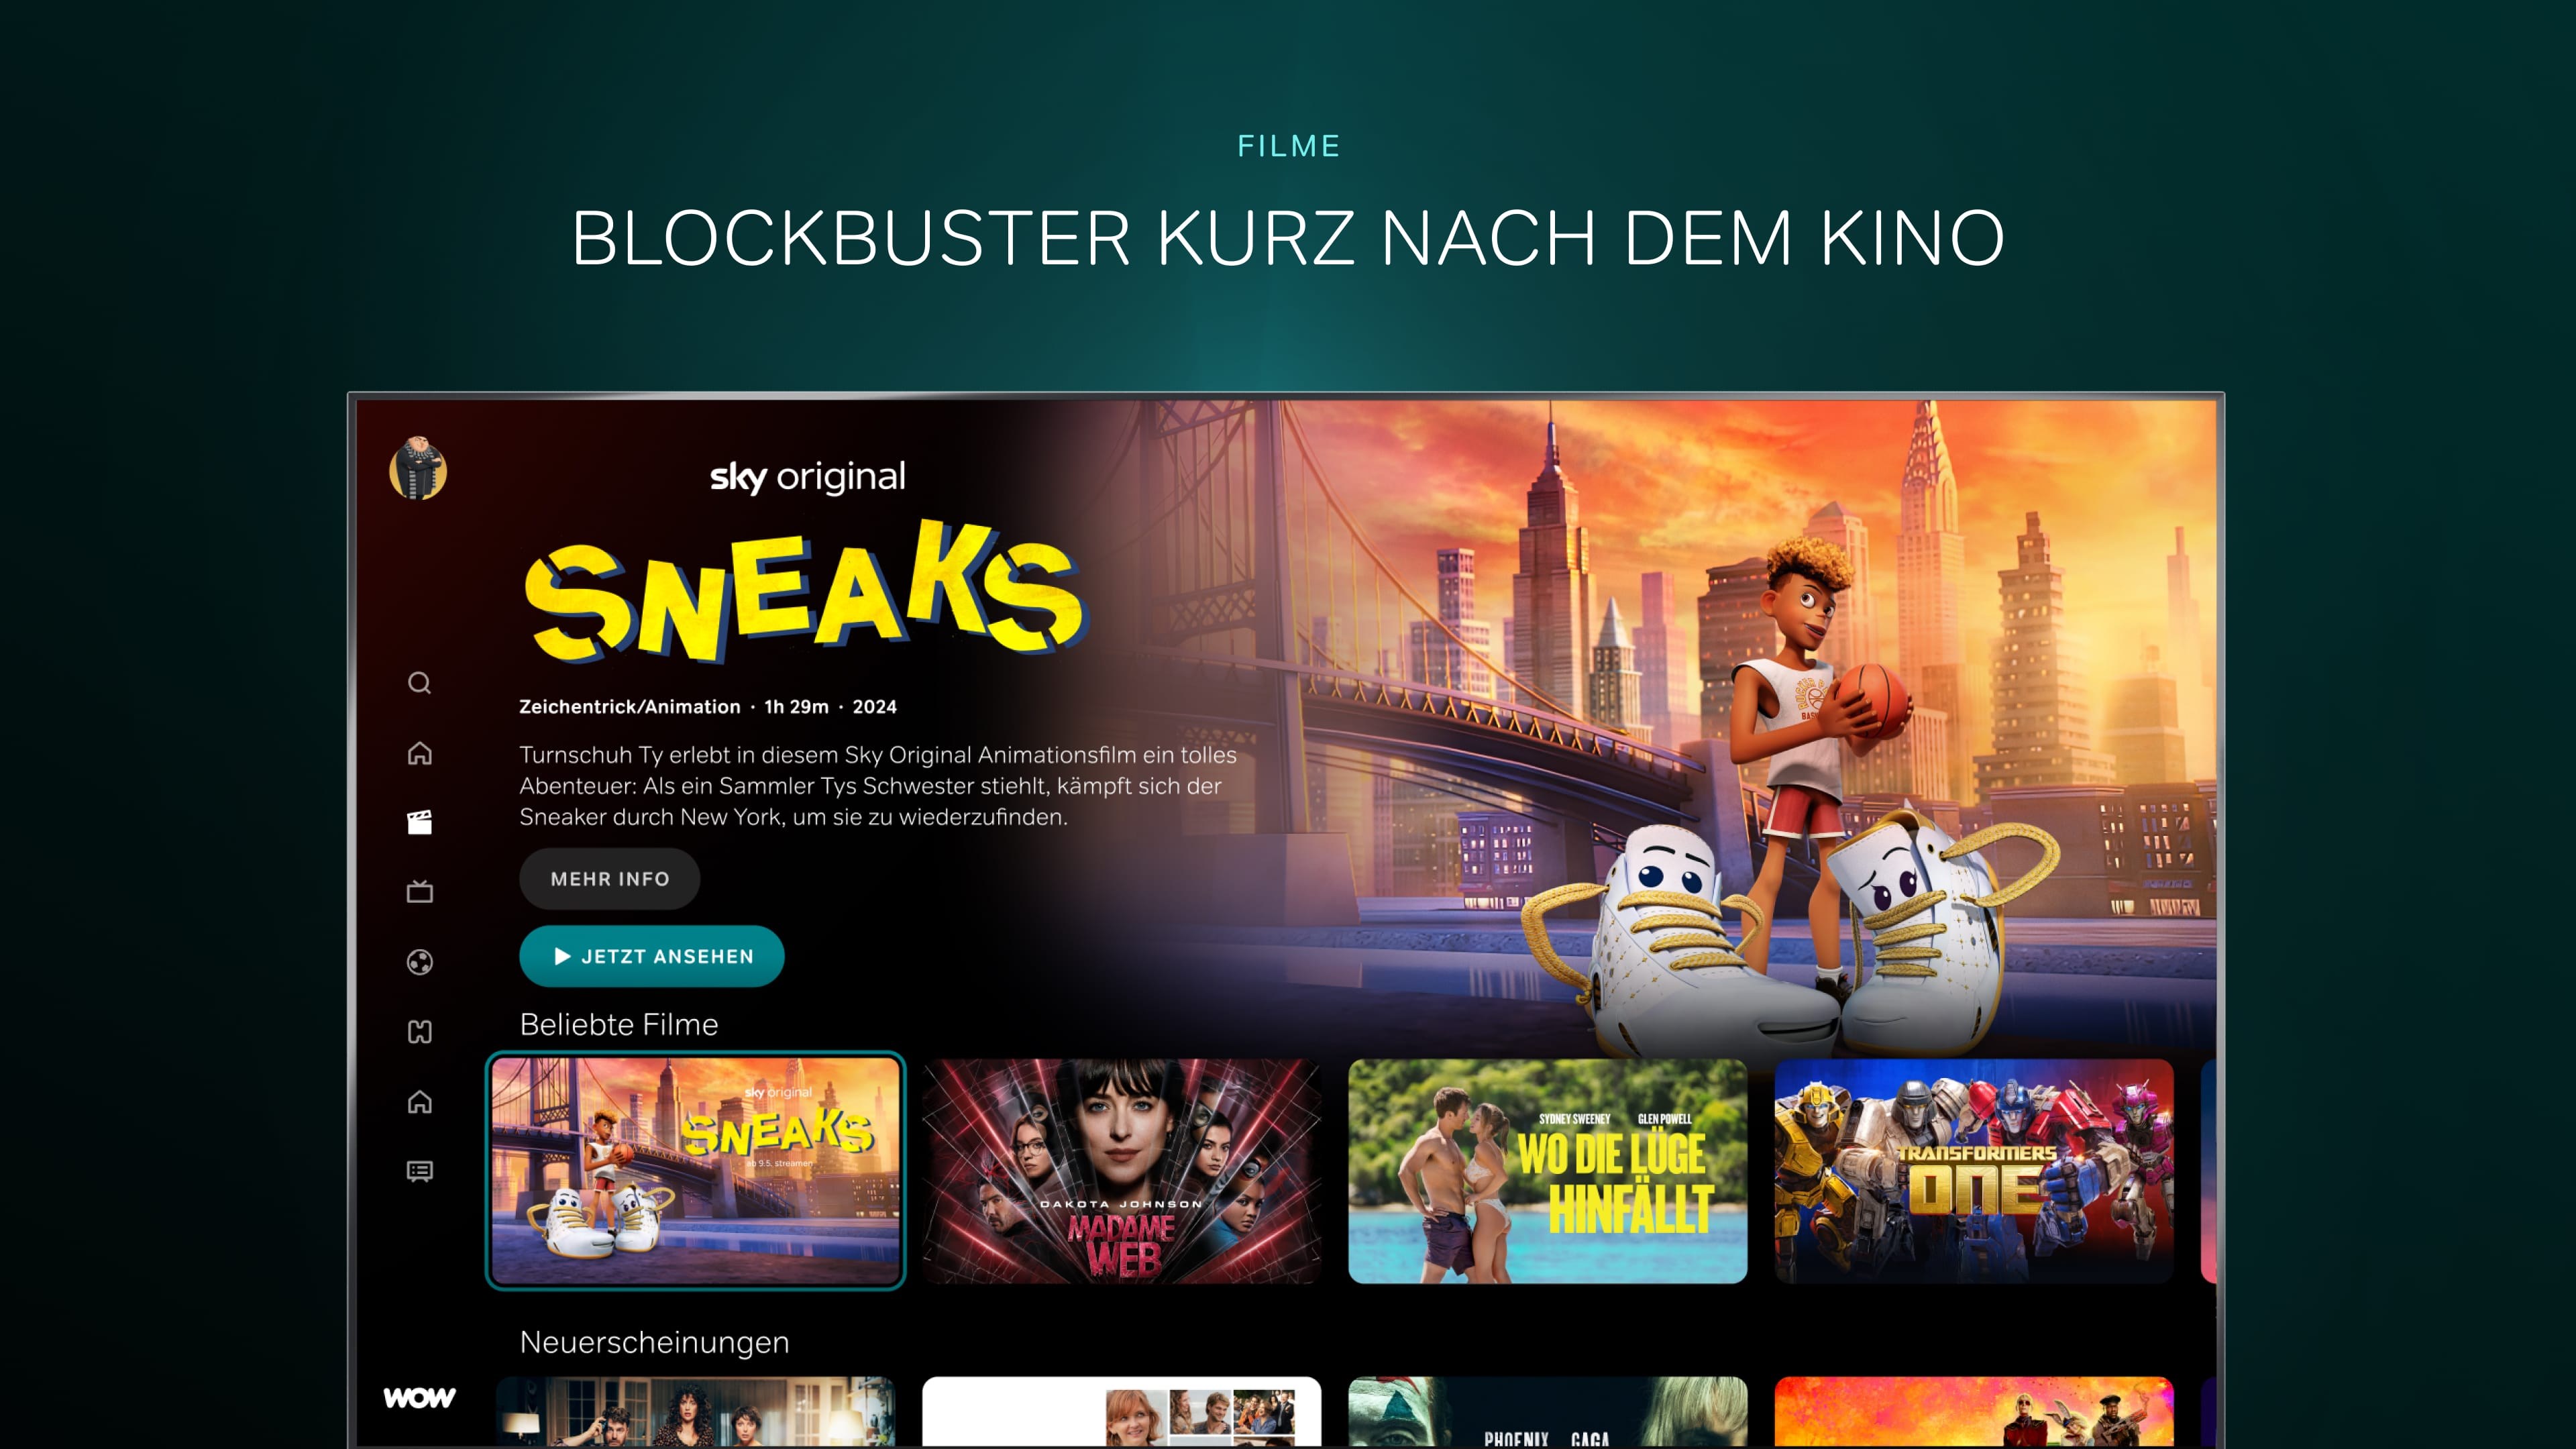
Task: Click the MEHR INFO button
Action: coord(609,879)
